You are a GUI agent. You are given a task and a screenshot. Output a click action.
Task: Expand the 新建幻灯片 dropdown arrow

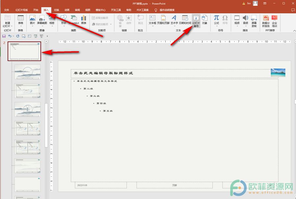[12, 26]
